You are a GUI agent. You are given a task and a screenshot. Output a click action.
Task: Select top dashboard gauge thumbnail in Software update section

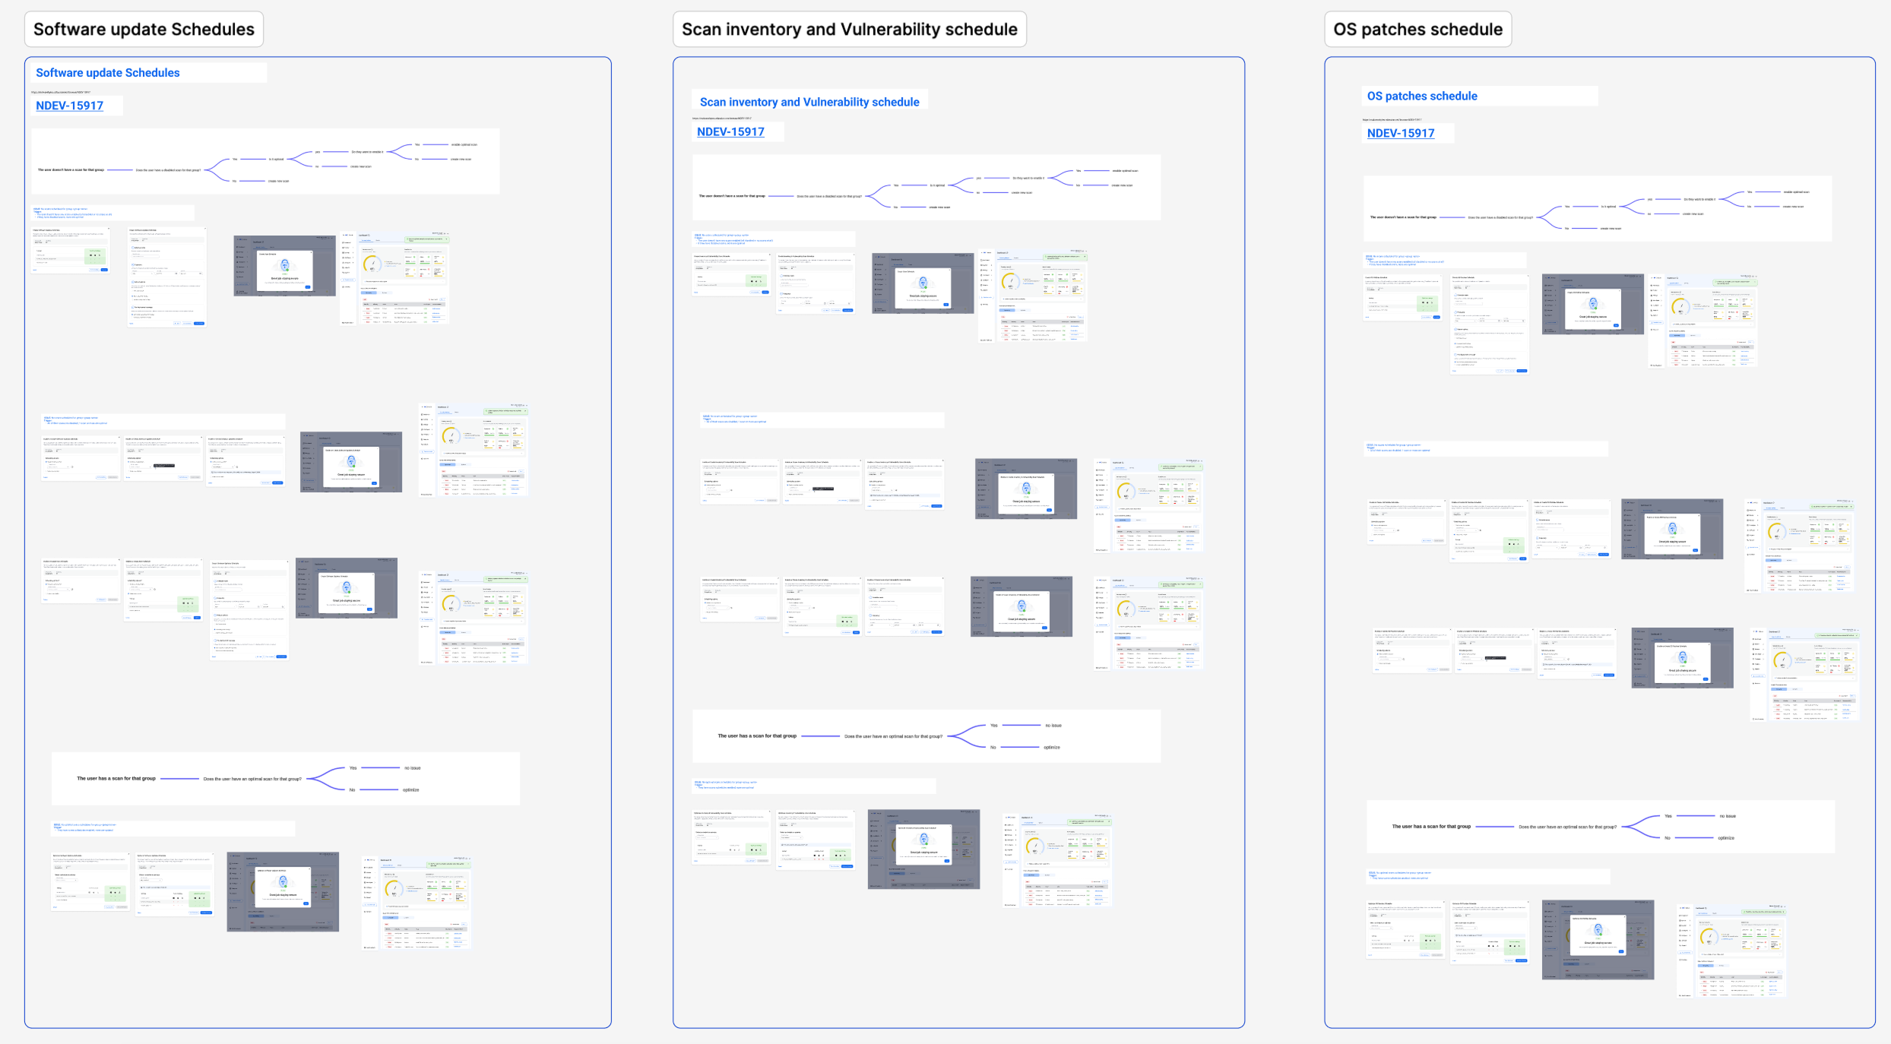tap(394, 278)
